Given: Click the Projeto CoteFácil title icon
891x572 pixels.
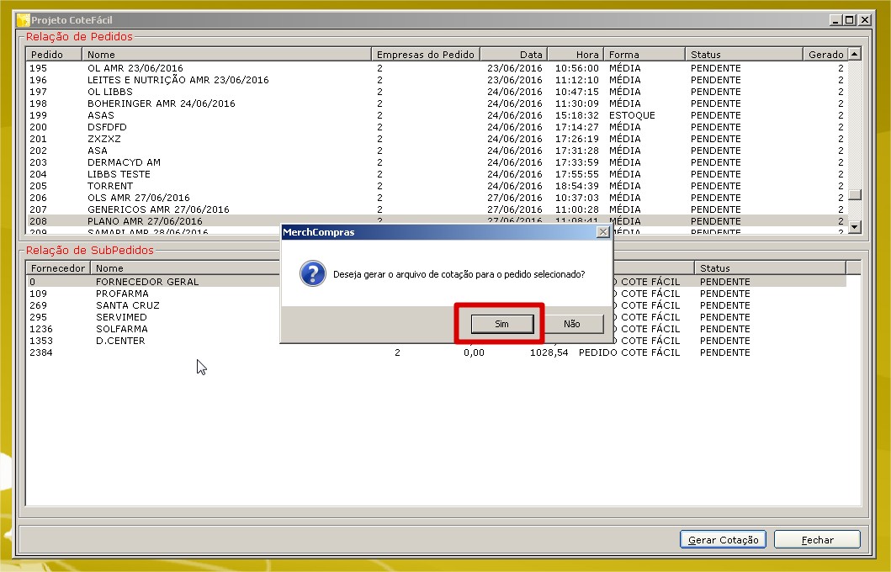Looking at the screenshot, I should [24, 20].
